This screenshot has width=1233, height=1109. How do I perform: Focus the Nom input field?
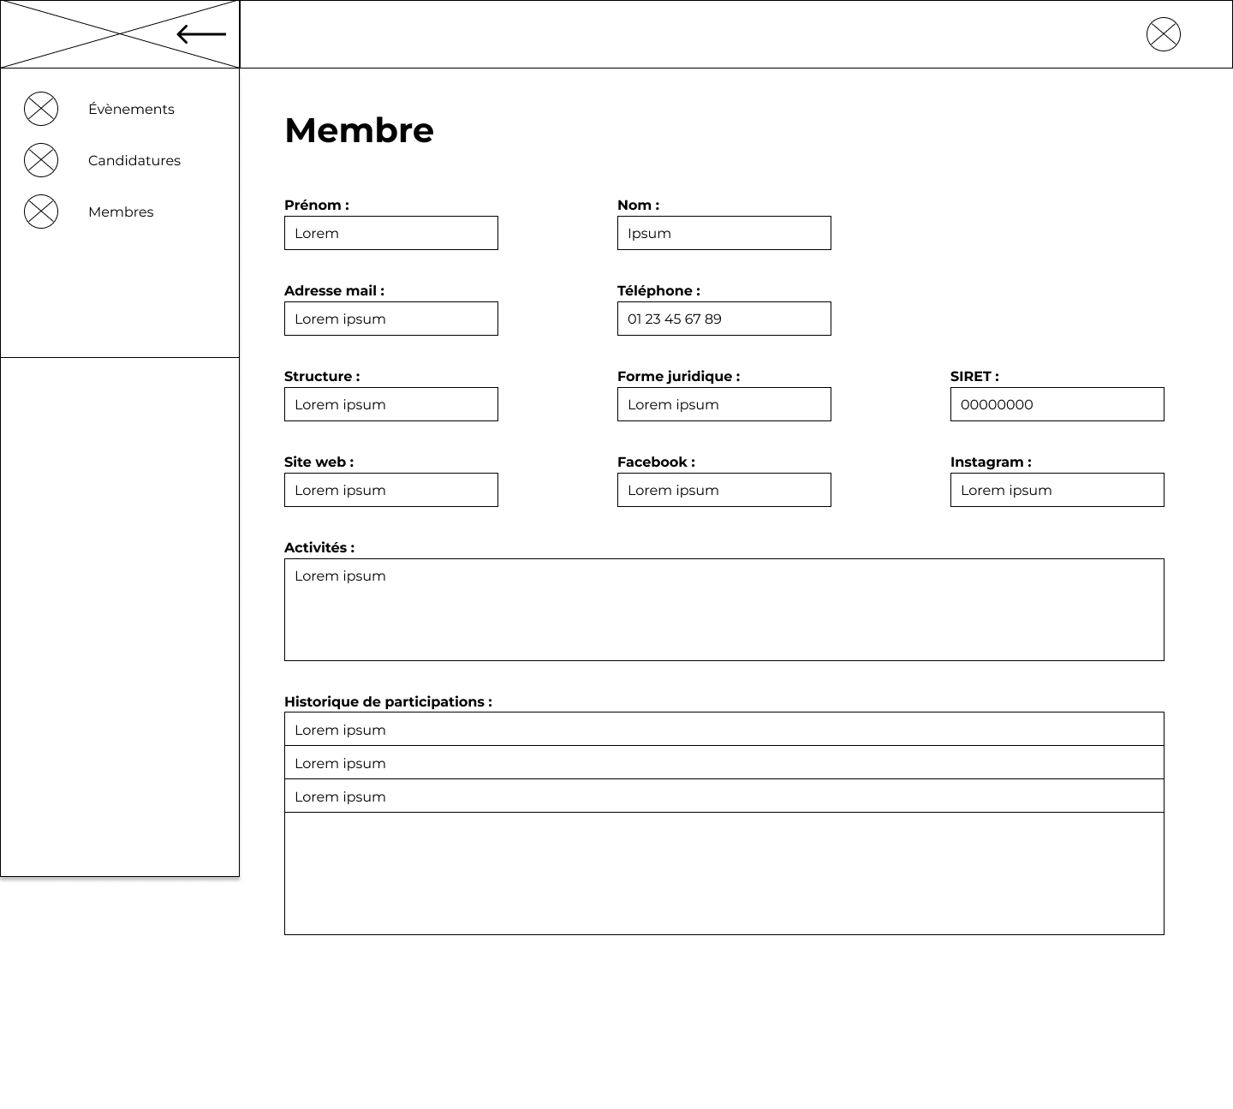pyautogui.click(x=724, y=233)
